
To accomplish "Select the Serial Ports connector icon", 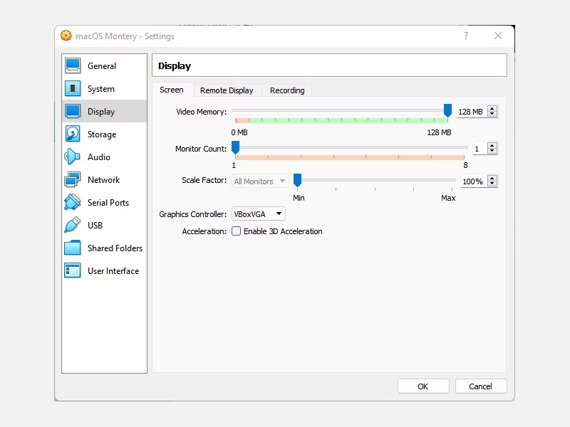I will click(73, 202).
